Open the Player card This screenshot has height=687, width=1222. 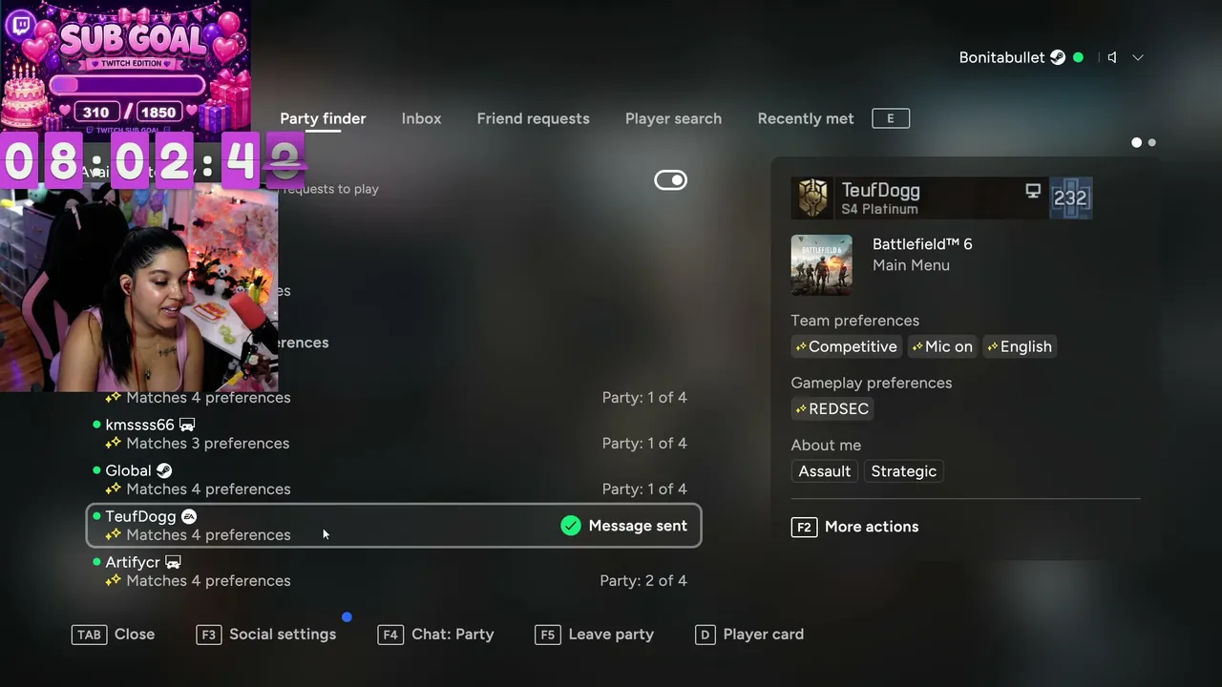coord(749,635)
